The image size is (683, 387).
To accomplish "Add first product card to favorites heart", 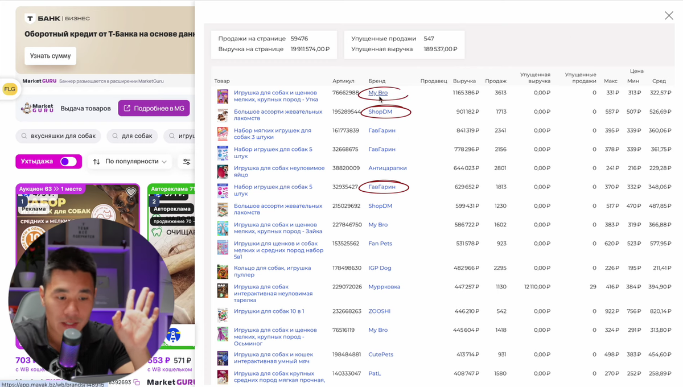I will click(x=131, y=192).
